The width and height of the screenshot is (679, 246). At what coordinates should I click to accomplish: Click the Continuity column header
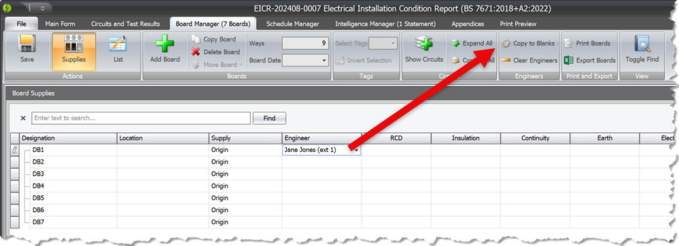535,138
